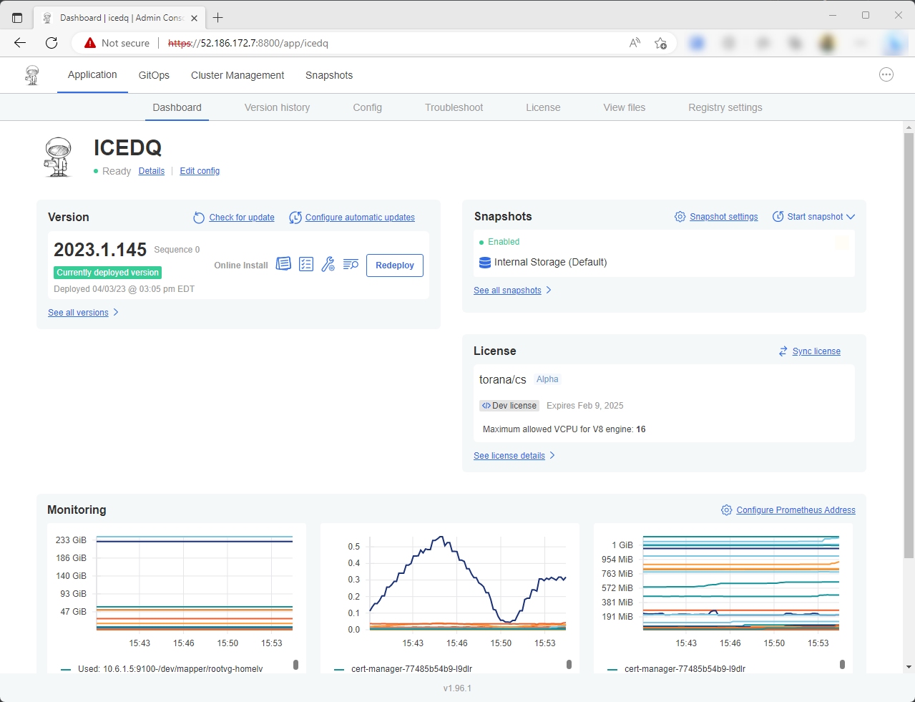Click the Edit config link
Image resolution: width=915 pixels, height=702 pixels.
point(200,171)
